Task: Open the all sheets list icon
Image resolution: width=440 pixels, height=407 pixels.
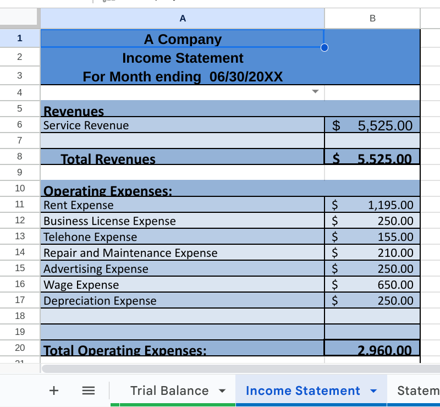Action: coord(88,391)
